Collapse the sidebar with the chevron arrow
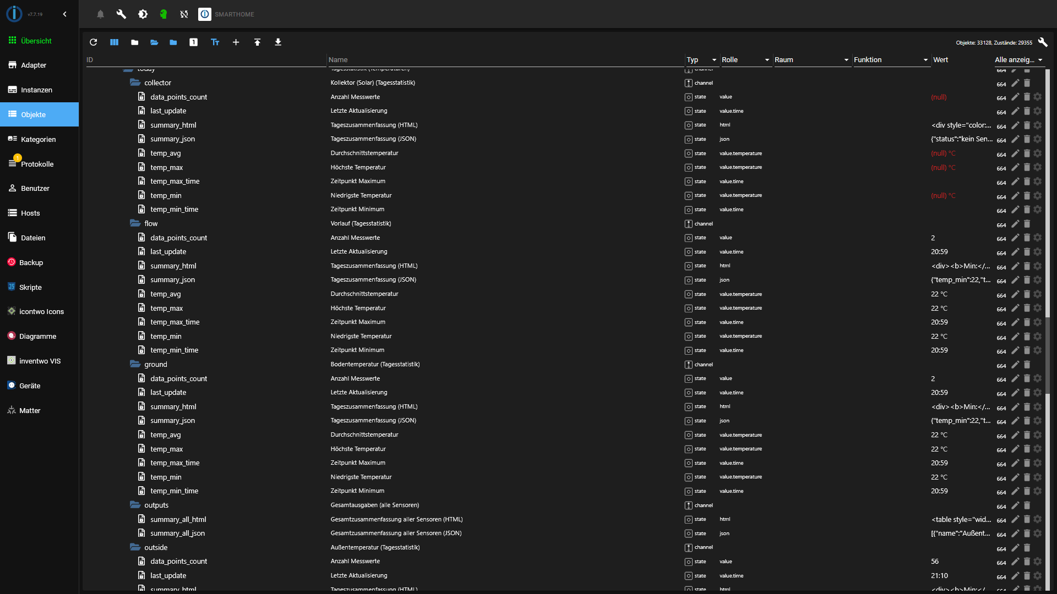The width and height of the screenshot is (1057, 594). click(x=64, y=14)
